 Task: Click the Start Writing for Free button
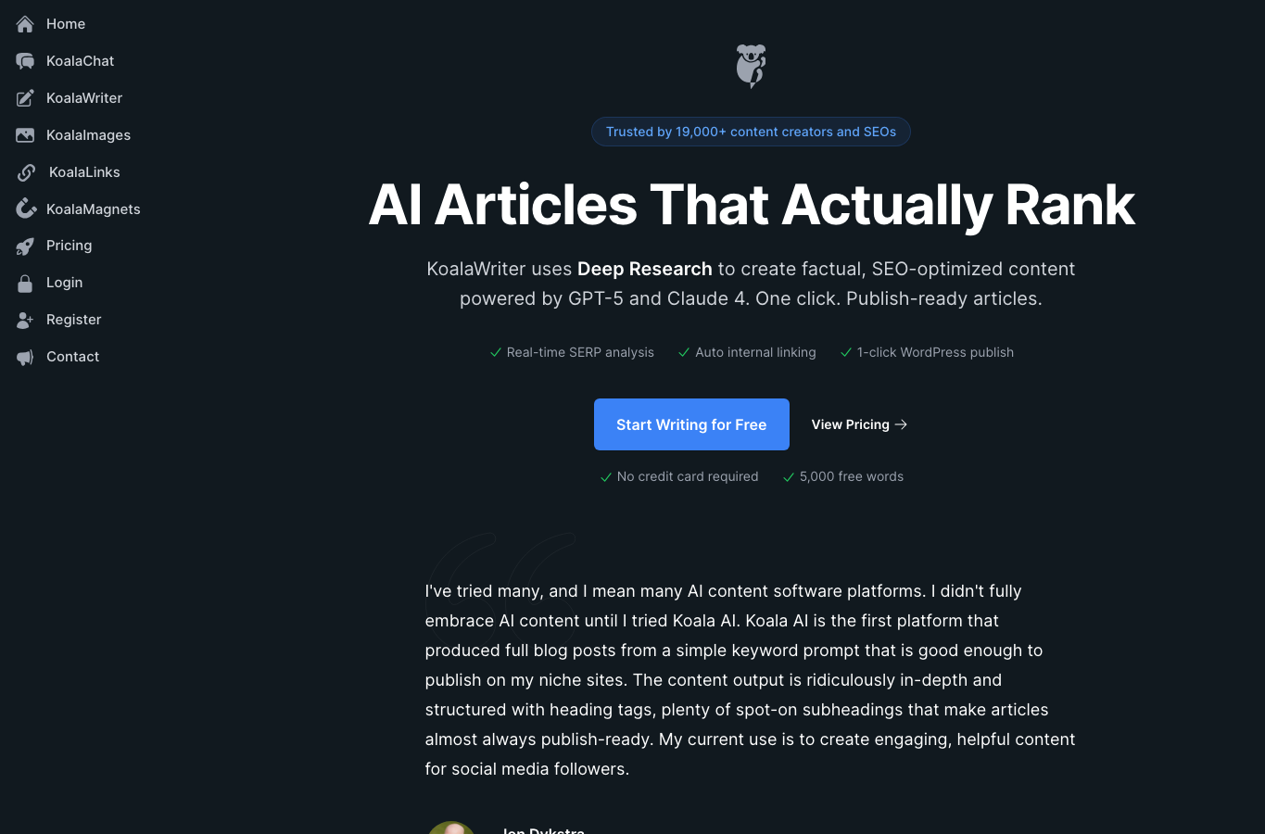click(691, 424)
